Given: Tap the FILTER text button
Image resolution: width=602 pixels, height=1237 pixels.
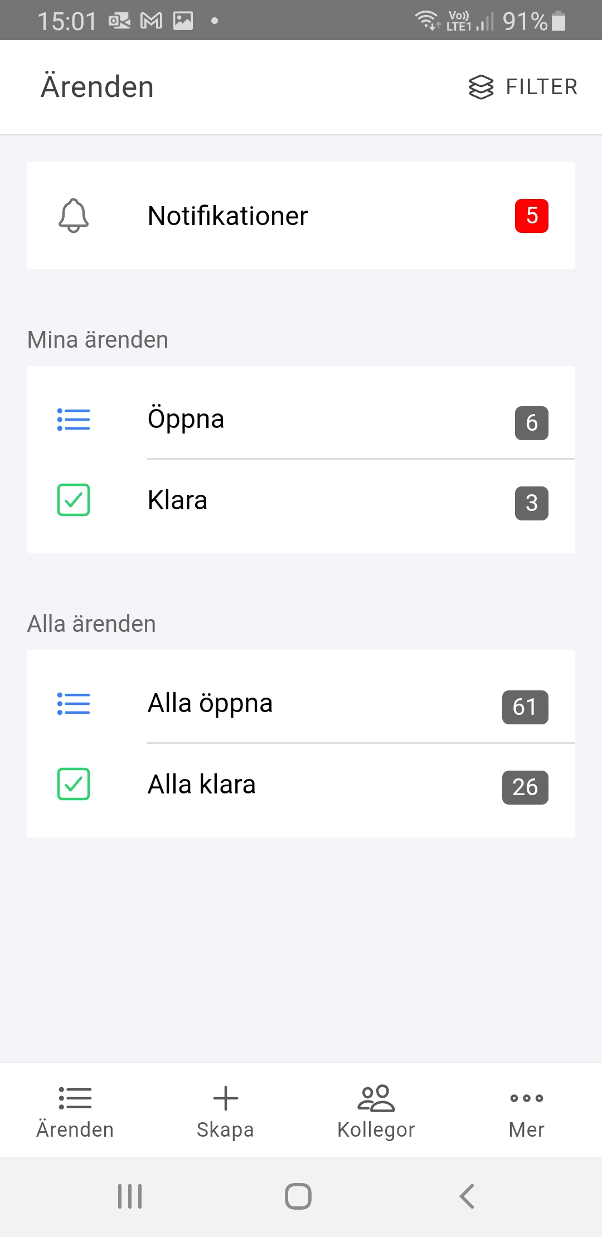Looking at the screenshot, I should pyautogui.click(x=541, y=87).
